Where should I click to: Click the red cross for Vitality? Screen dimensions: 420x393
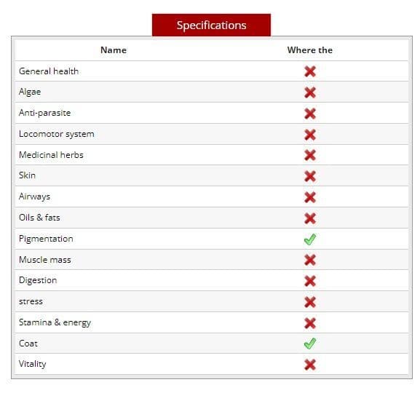click(x=310, y=365)
